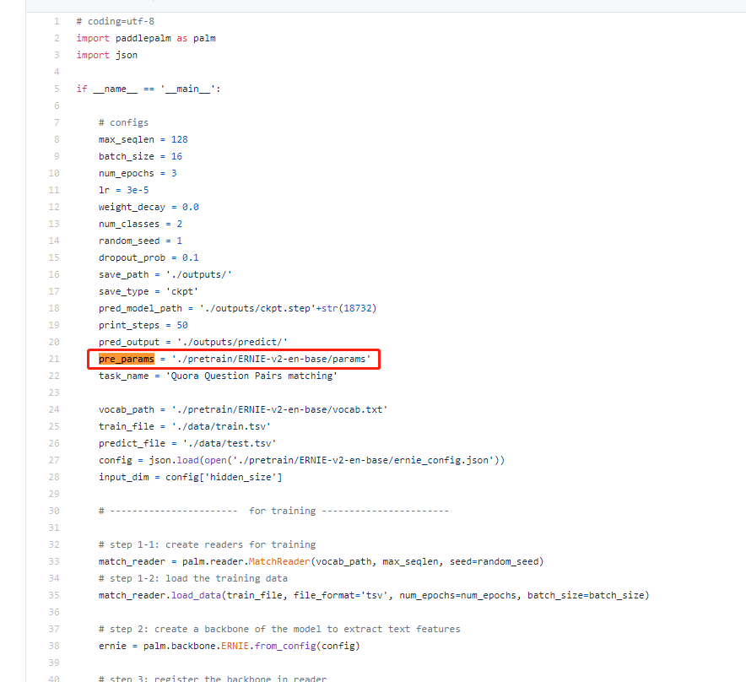The height and width of the screenshot is (682, 746).
Task: Click the 'Quora Question Pairs matching' string
Action: [x=251, y=376]
